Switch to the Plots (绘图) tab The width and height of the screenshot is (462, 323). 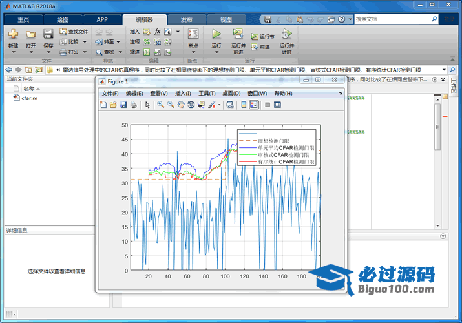63,20
